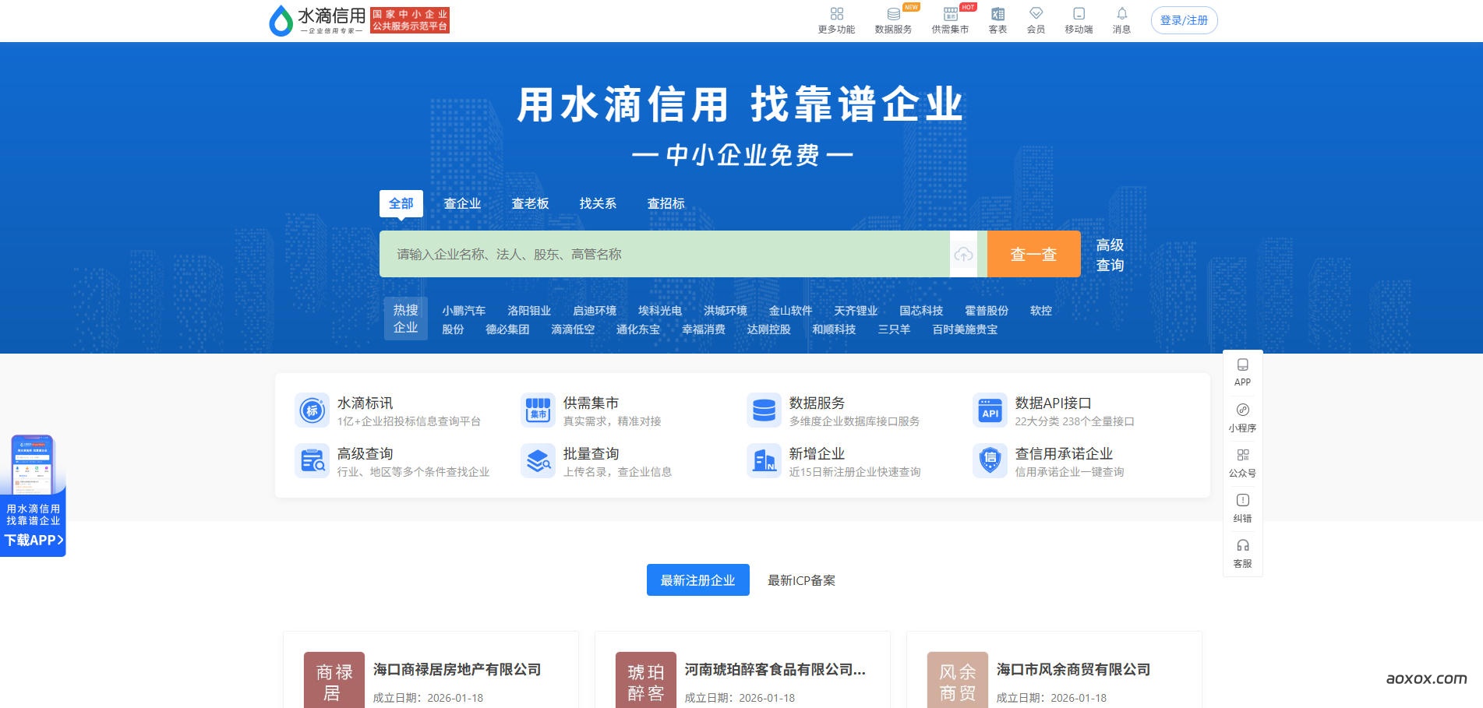This screenshot has height=708, width=1483.
Task: Click the 更多功能 grid icon
Action: pyautogui.click(x=836, y=15)
